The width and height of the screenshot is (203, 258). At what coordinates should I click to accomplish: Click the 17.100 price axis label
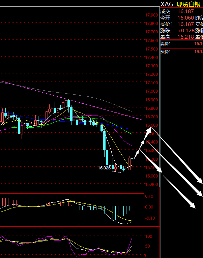tap(151, 83)
